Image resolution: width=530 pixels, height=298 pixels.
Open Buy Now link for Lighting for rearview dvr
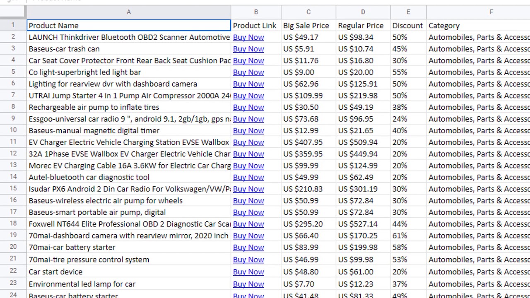click(x=248, y=84)
